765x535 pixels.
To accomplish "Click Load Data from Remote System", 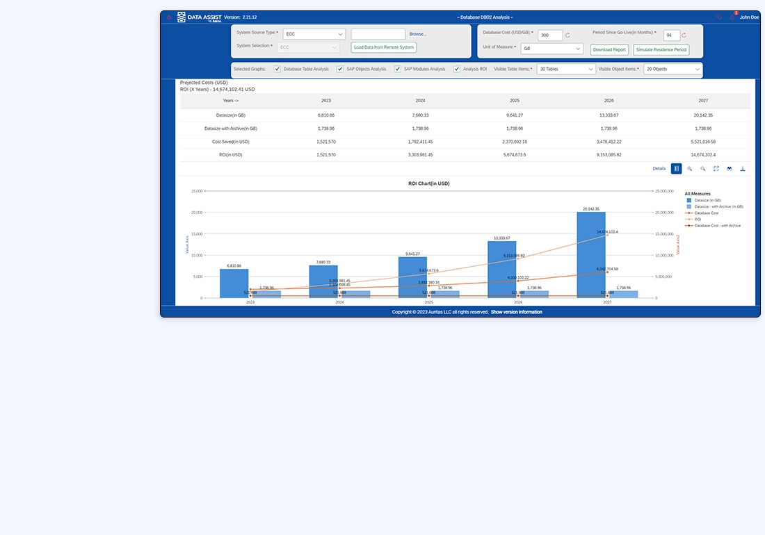I will (383, 47).
